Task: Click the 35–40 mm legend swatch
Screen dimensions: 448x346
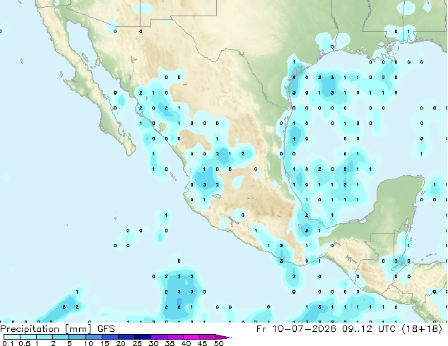Action: tap(175, 337)
